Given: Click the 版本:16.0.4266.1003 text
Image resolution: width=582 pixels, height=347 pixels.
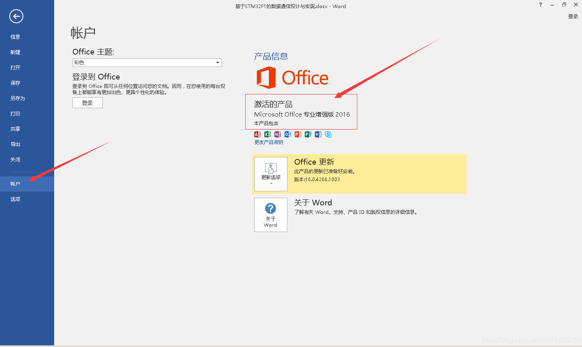Looking at the screenshot, I should 317,180.
